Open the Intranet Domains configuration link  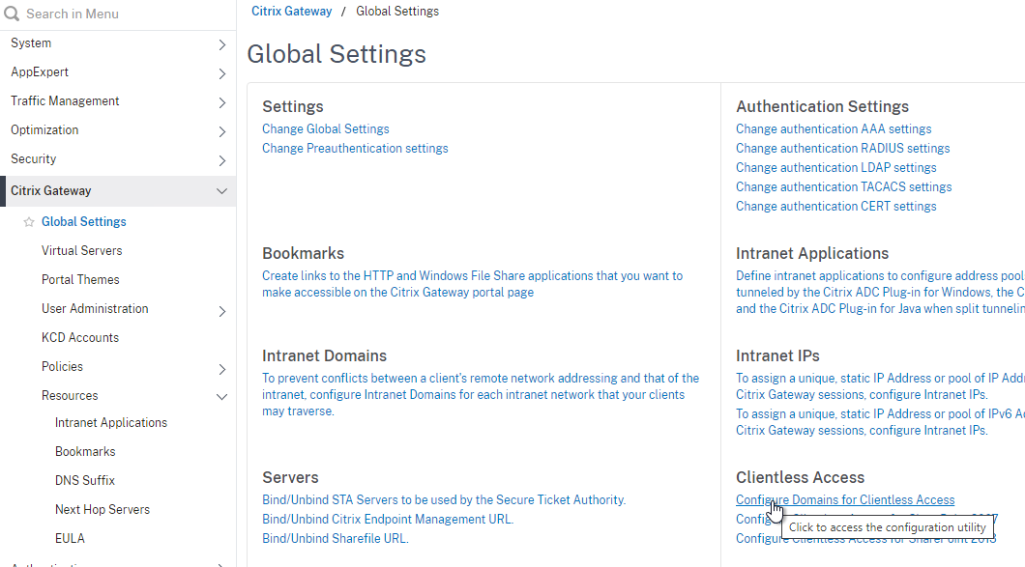point(482,394)
